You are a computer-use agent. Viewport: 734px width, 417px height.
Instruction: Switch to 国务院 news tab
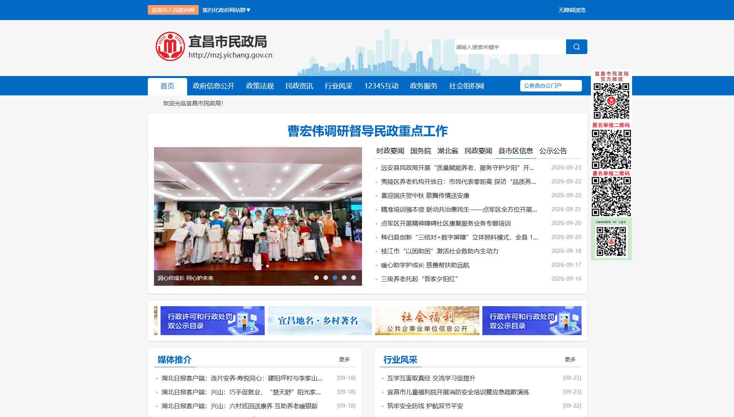coord(421,151)
